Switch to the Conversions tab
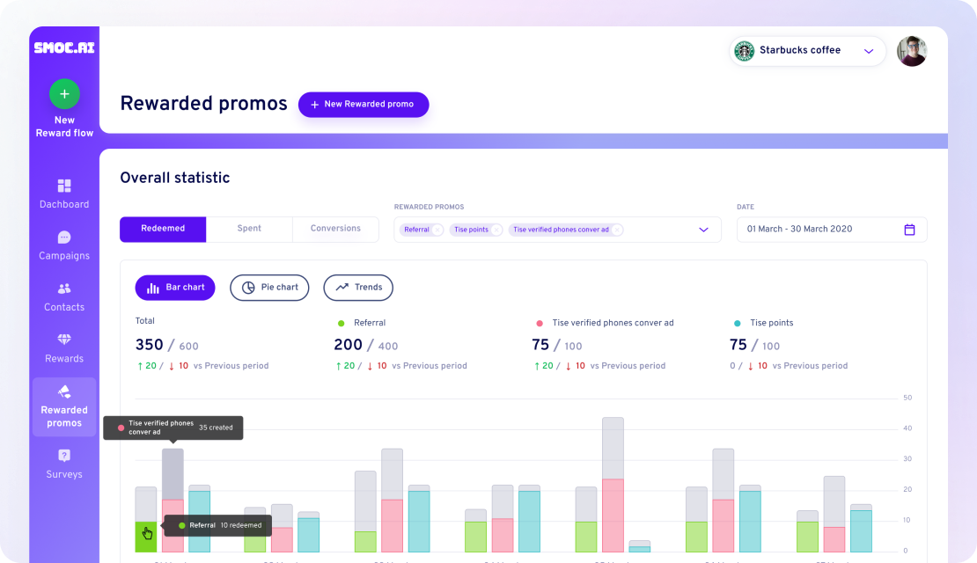The image size is (977, 563). click(336, 229)
